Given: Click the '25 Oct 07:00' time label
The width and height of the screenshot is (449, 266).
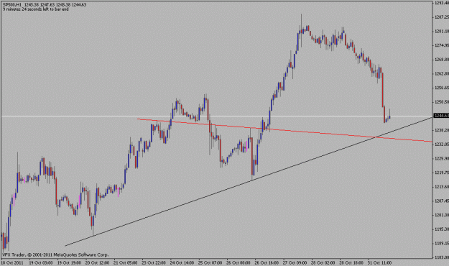Looking at the screenshot, I should pyautogui.click(x=210, y=262).
